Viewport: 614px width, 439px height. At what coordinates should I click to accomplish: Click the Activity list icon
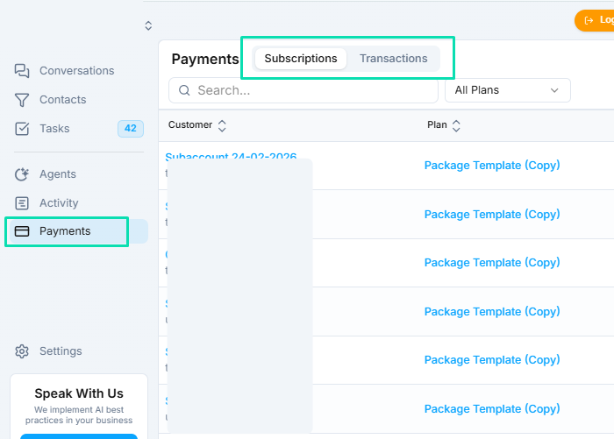[x=22, y=203]
